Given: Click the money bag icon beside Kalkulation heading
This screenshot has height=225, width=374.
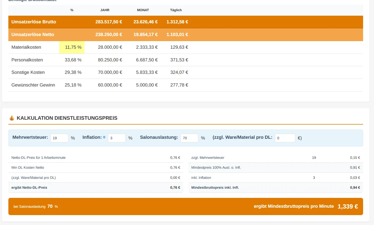Looking at the screenshot, I should (12, 118).
